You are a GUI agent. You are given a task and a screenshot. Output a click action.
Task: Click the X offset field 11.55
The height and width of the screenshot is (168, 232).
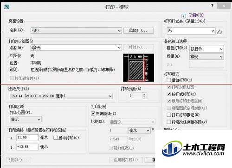click(27, 138)
